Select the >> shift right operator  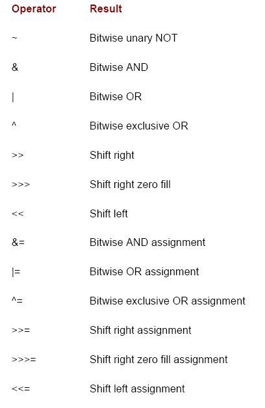(x=18, y=156)
